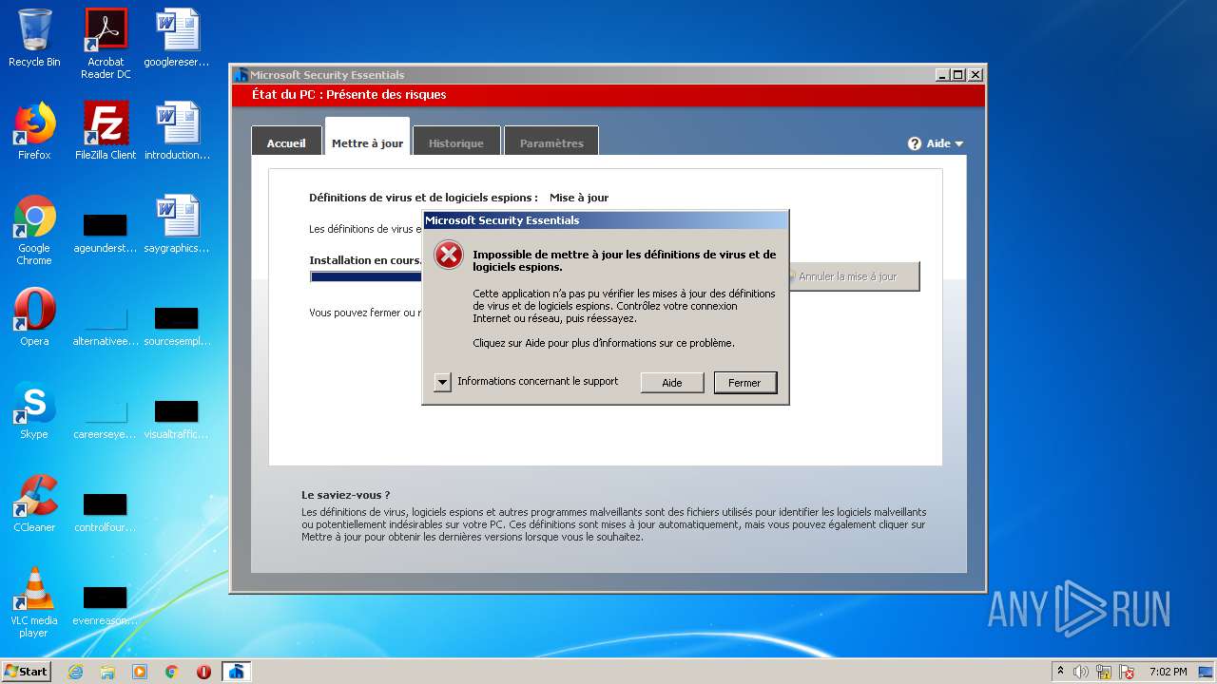Viewport: 1217px width, 684px height.
Task: Open the evenreason desktop file
Action: [x=106, y=606]
